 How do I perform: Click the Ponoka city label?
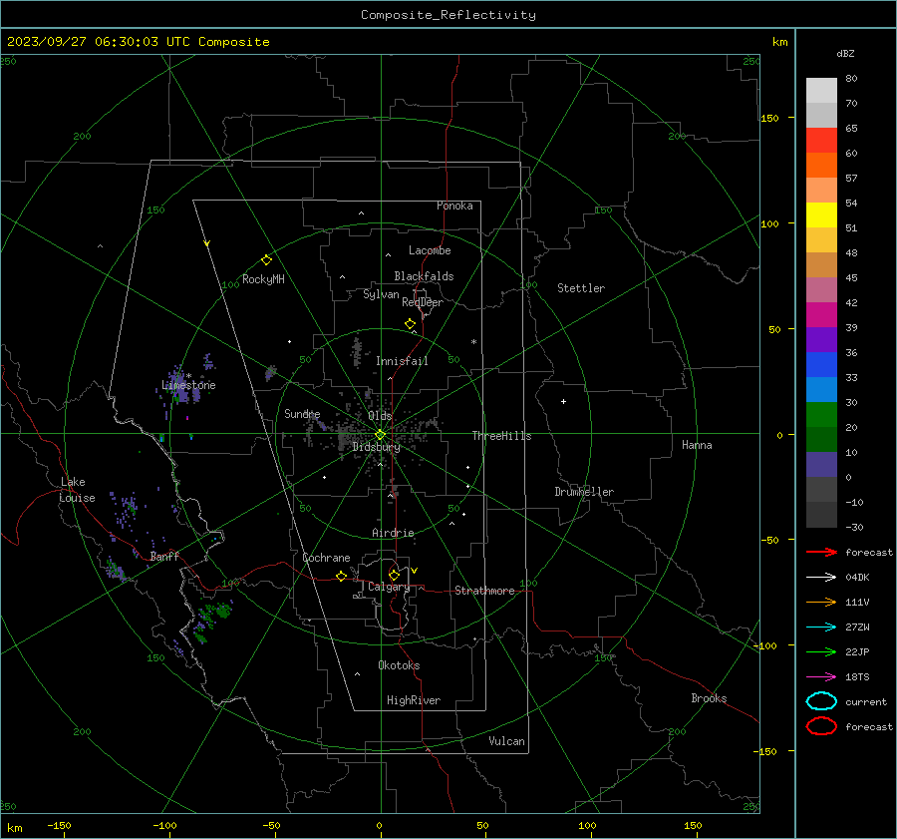point(454,206)
